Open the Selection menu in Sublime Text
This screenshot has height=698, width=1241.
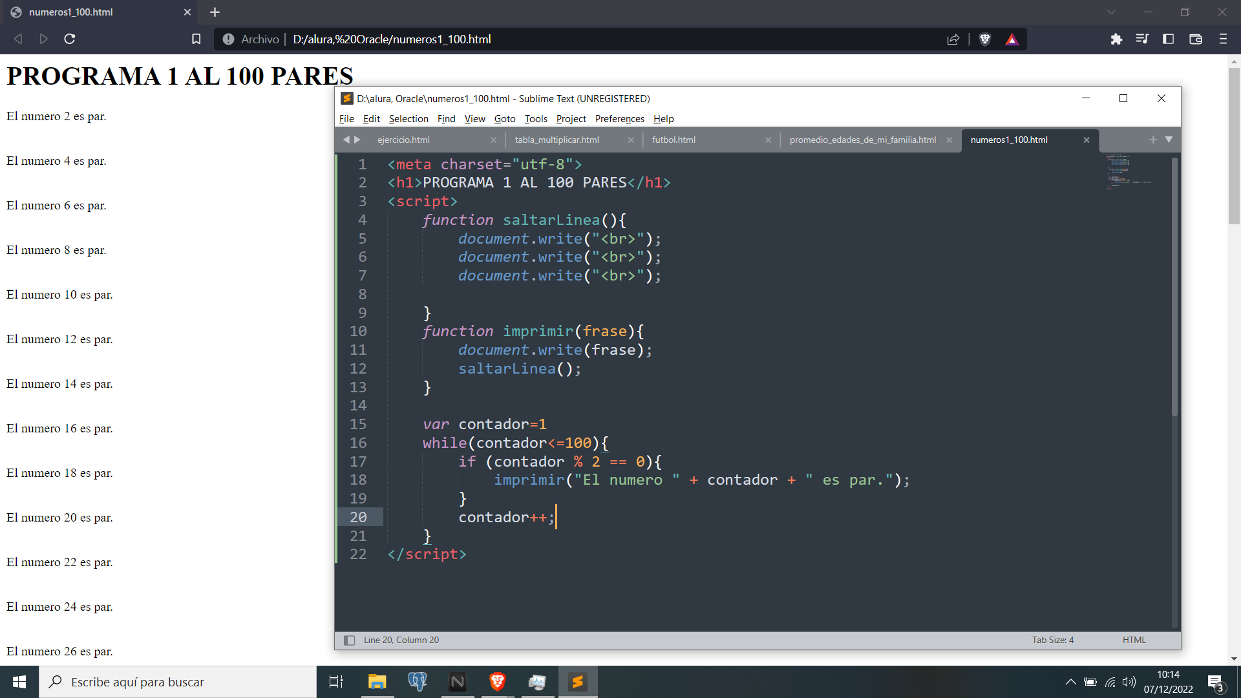tap(408, 119)
